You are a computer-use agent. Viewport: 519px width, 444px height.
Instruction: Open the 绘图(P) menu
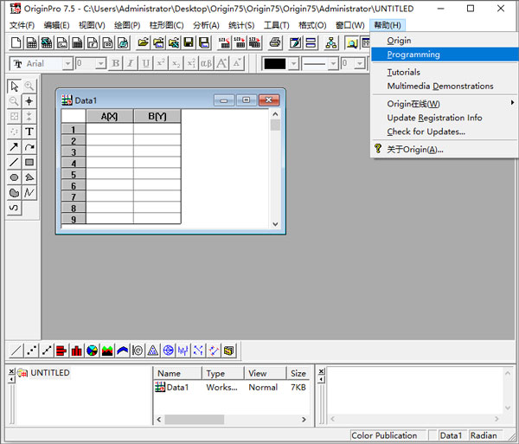tap(127, 25)
